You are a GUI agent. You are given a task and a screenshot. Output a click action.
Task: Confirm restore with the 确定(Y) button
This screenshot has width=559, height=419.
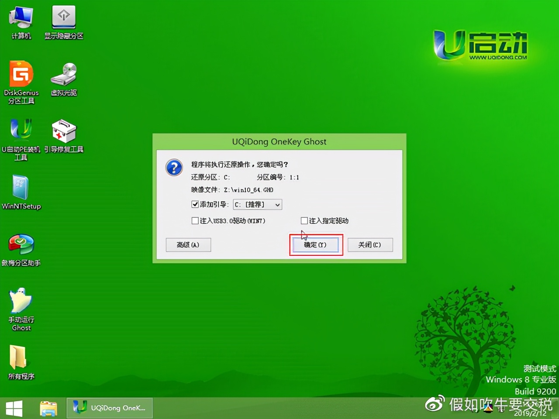pyautogui.click(x=316, y=245)
